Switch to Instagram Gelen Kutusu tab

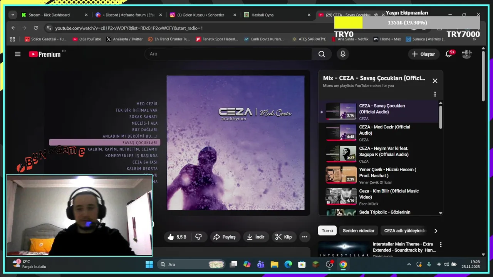pos(203,15)
